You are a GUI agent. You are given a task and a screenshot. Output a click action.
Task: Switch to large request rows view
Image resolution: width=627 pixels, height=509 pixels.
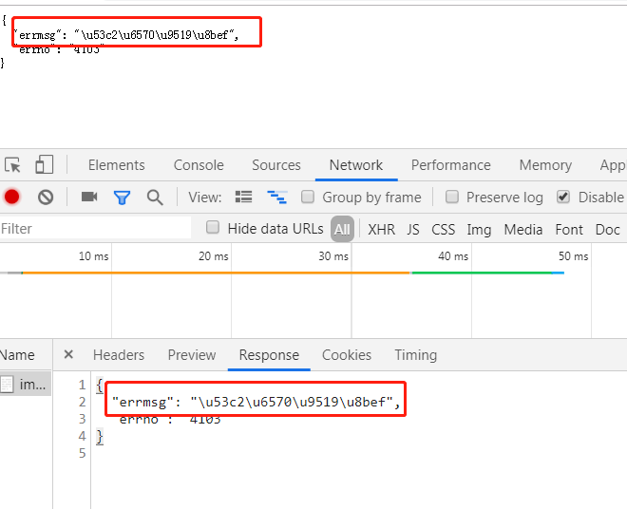pyautogui.click(x=243, y=197)
